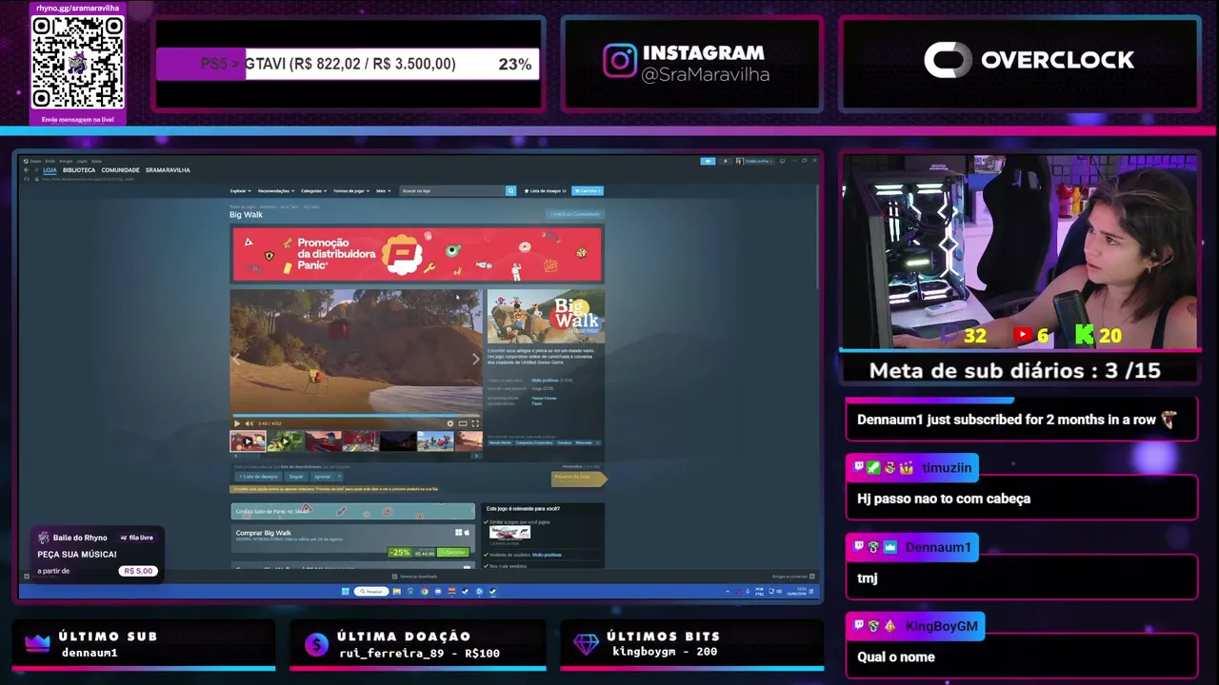Open the Mais dropdown menu
Image resolution: width=1219 pixels, height=685 pixels.
click(x=383, y=190)
